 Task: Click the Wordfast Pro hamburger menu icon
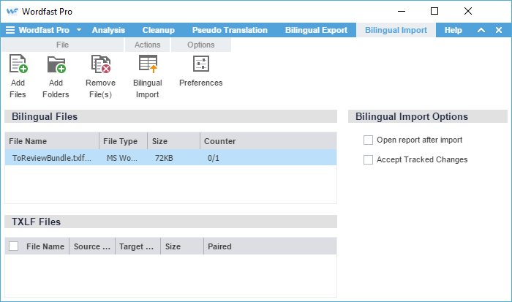tap(10, 30)
